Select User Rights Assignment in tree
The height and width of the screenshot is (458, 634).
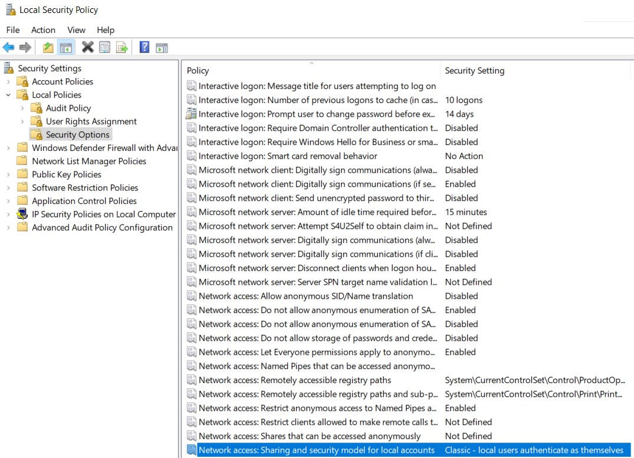click(x=91, y=121)
